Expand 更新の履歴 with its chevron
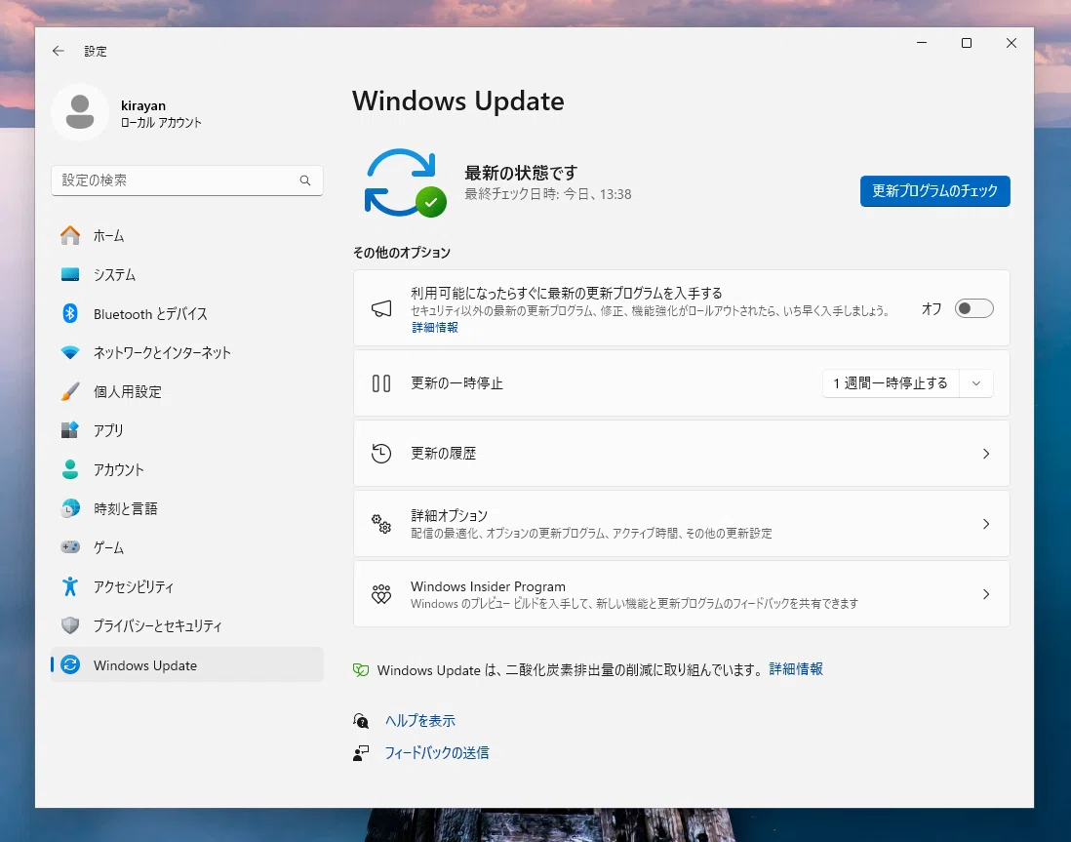 (985, 454)
